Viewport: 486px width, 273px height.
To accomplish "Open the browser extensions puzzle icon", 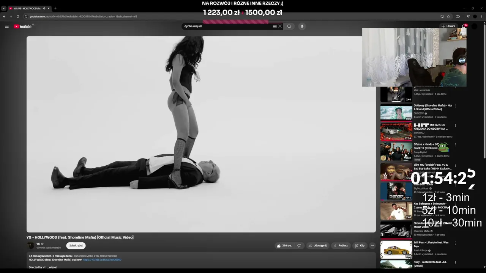I will pyautogui.click(x=458, y=16).
